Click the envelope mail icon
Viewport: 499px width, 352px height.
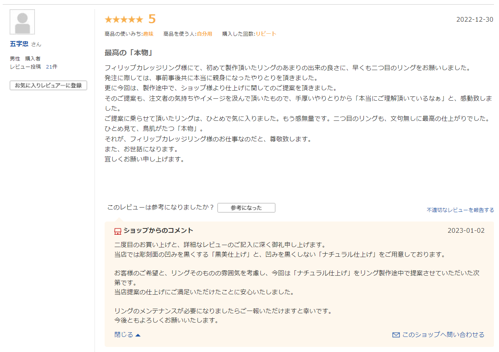click(x=396, y=335)
